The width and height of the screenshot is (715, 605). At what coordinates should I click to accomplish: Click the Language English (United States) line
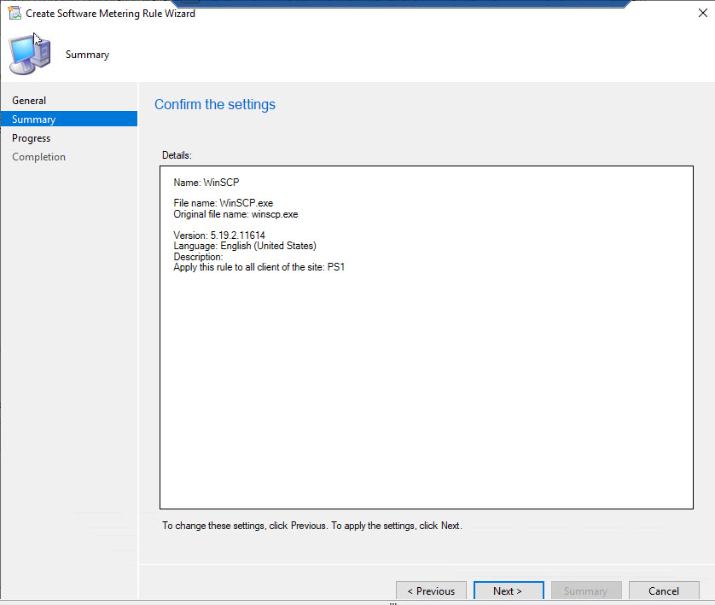tap(245, 246)
